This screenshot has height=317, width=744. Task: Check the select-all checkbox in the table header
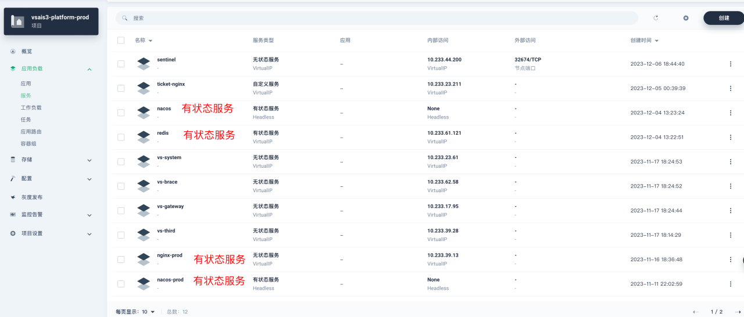(x=121, y=40)
